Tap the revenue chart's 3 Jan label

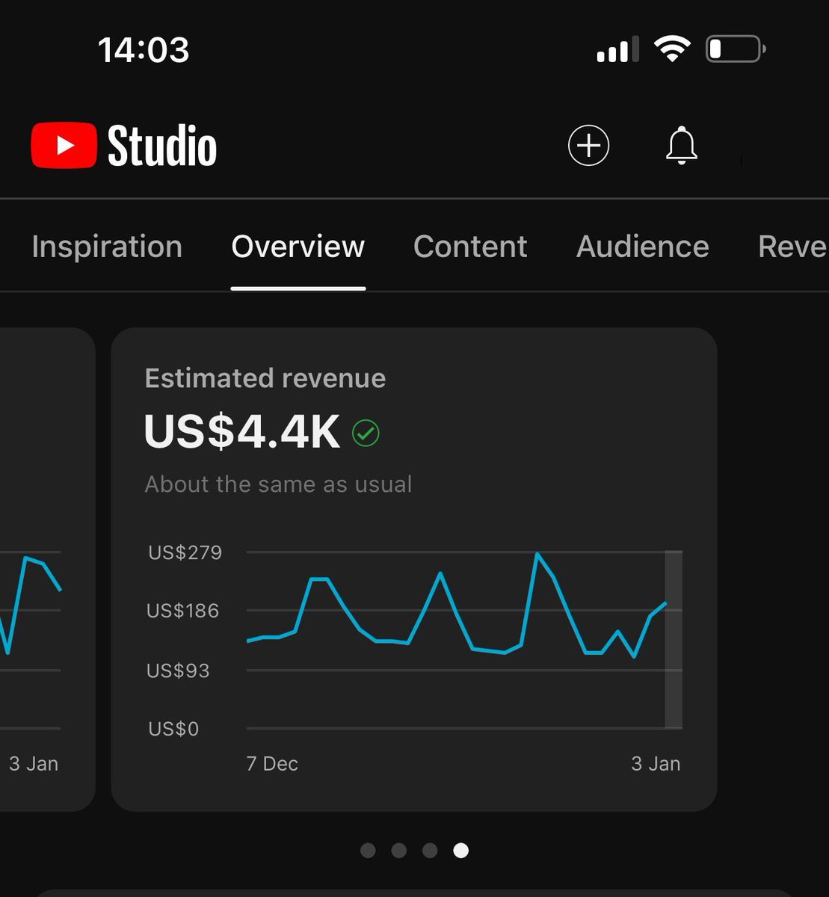(656, 763)
